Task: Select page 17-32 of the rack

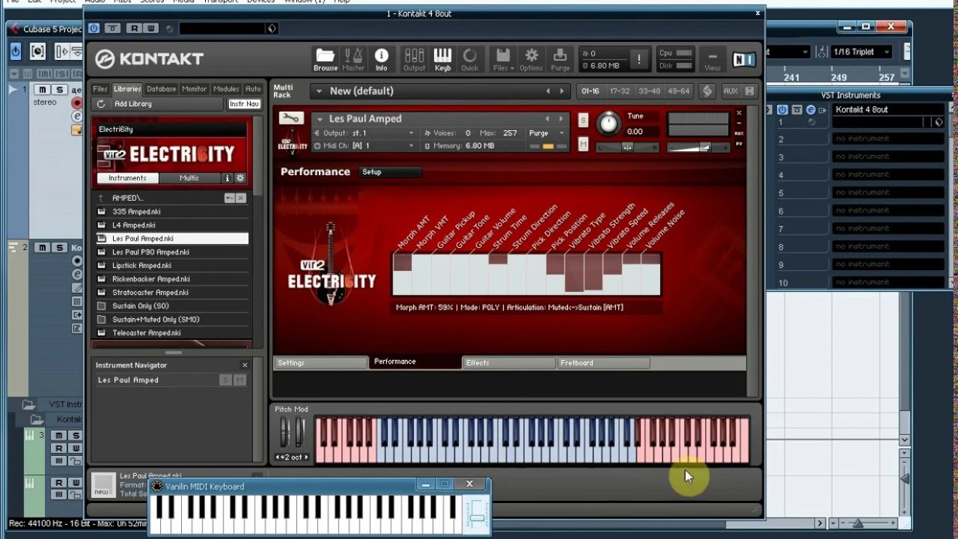Action: [620, 91]
